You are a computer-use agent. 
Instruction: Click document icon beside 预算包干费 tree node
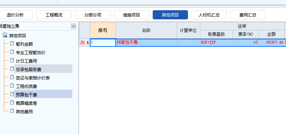point(12,94)
